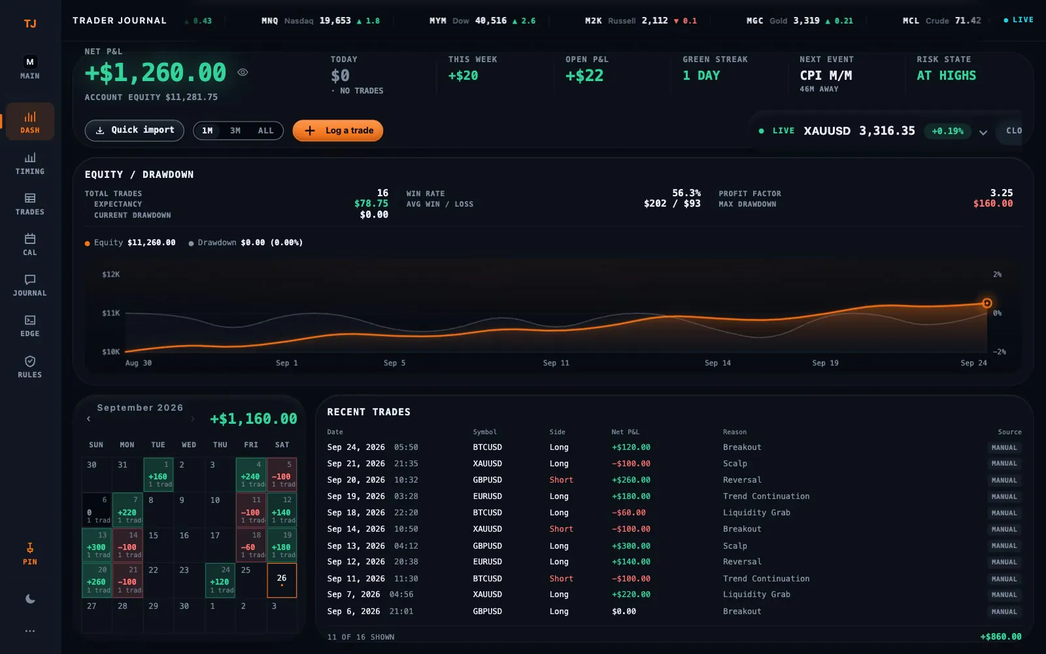Go to Dash in sidebar
This screenshot has height=654, width=1046.
point(30,122)
